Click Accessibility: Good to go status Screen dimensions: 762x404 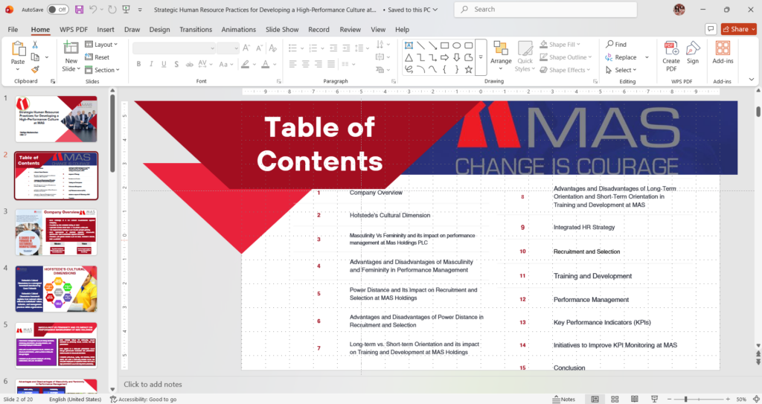point(144,399)
